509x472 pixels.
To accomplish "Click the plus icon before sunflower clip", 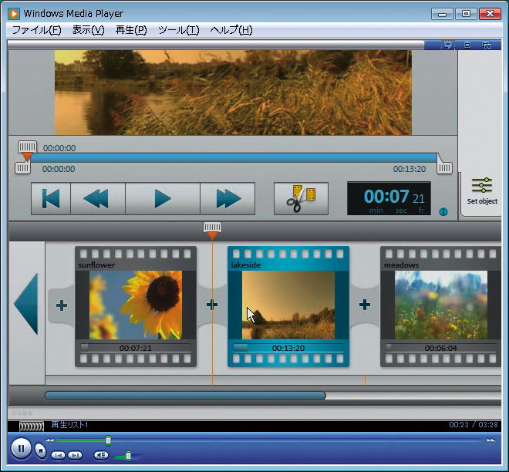I will (x=62, y=305).
